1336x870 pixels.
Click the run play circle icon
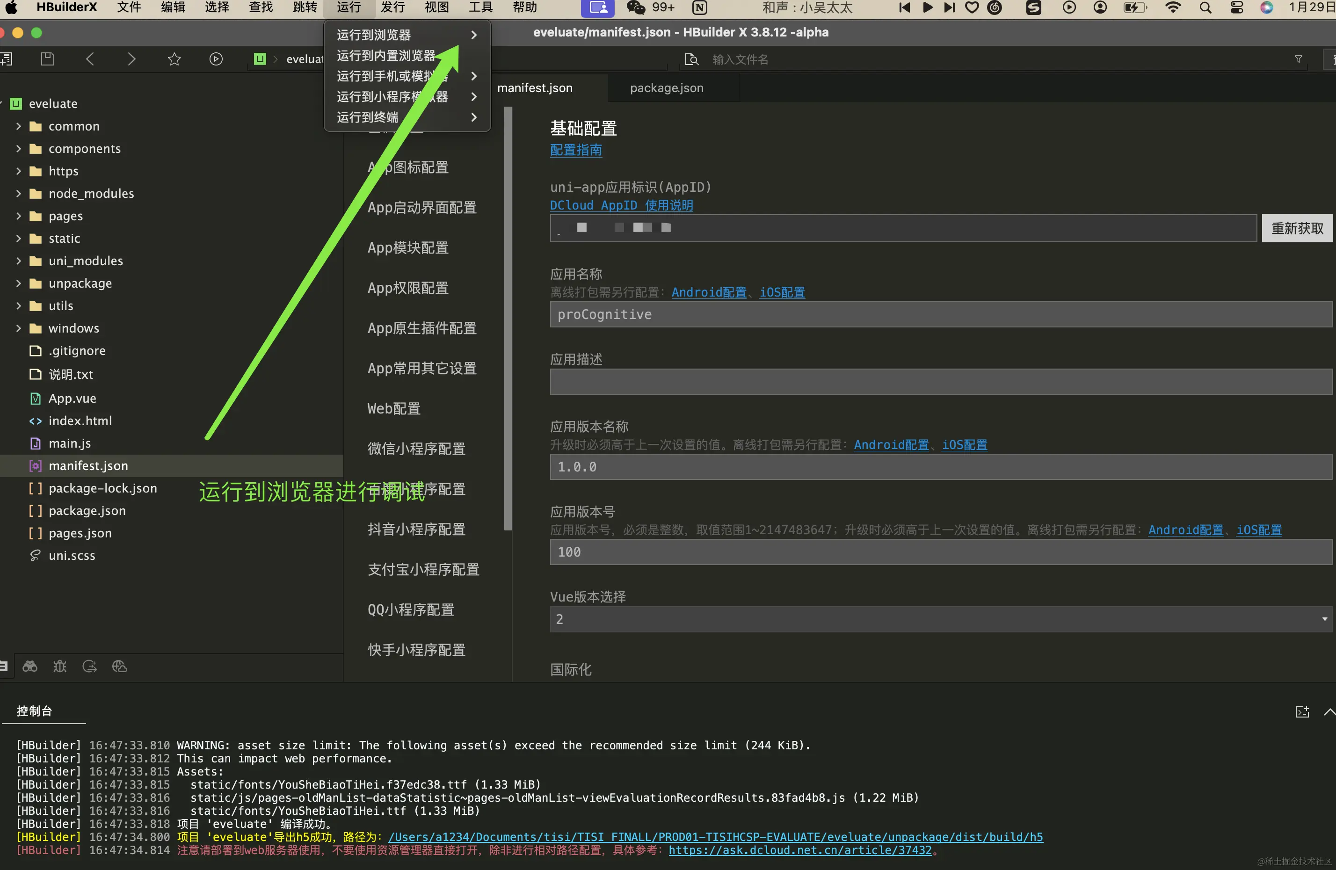216,59
